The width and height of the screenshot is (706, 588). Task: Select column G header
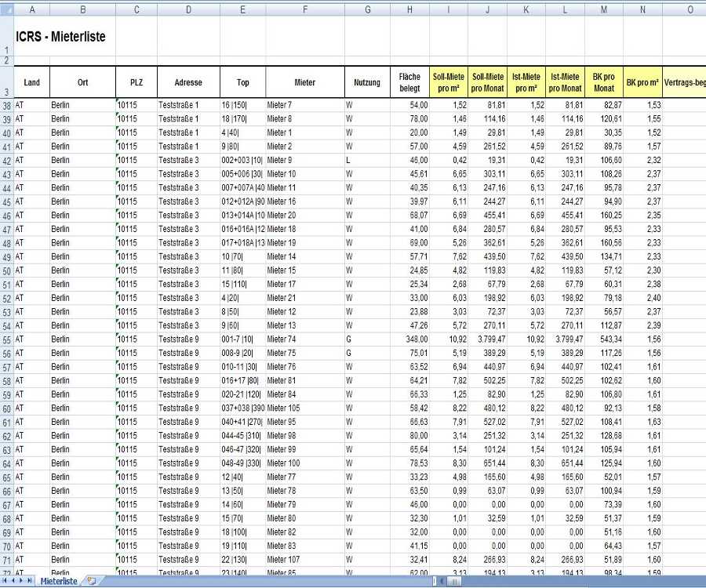[x=367, y=9]
